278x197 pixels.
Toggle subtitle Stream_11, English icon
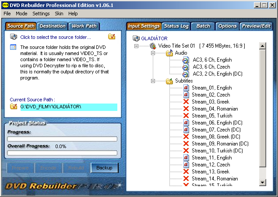pos(186,158)
